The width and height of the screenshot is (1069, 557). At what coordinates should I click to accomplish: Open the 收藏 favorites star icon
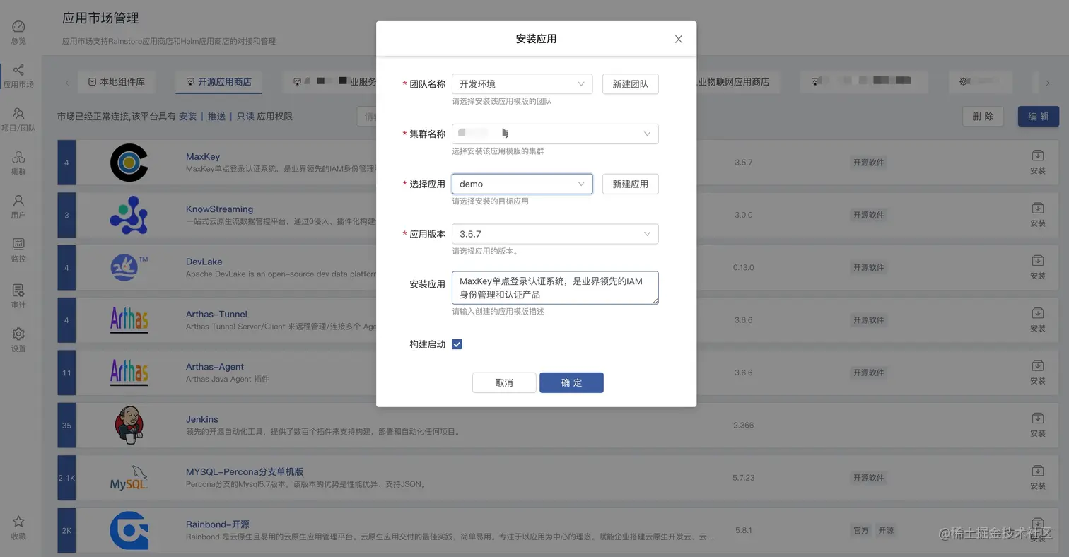point(19,522)
